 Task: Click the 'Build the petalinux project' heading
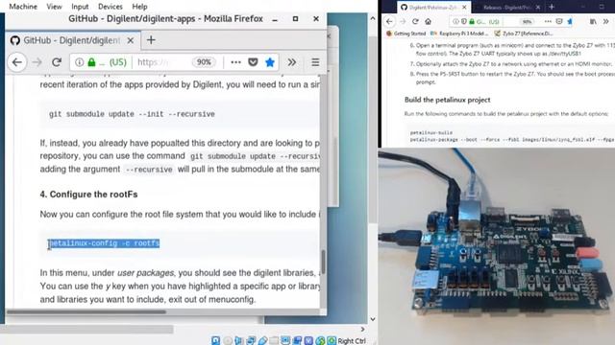[448, 100]
